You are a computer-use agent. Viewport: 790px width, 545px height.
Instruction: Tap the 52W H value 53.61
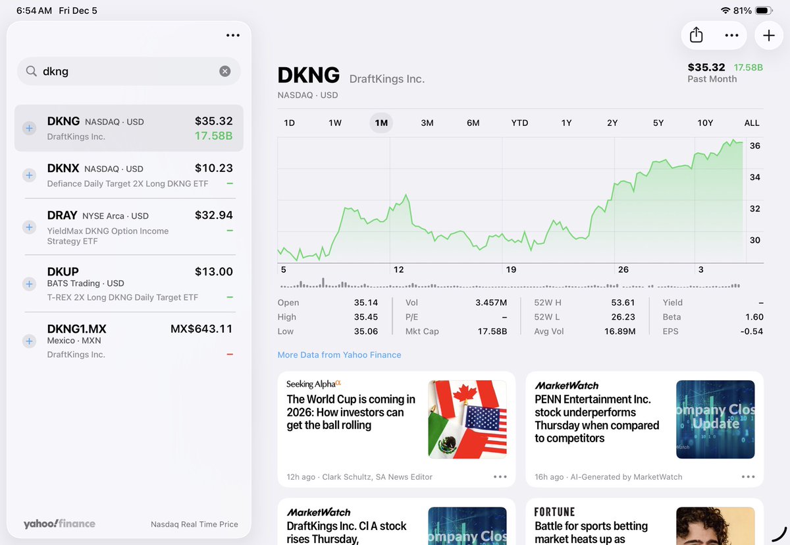click(x=623, y=302)
